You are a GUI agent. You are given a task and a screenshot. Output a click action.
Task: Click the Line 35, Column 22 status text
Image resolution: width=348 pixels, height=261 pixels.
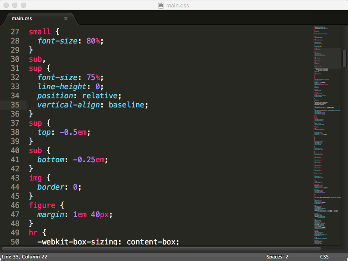(x=24, y=257)
